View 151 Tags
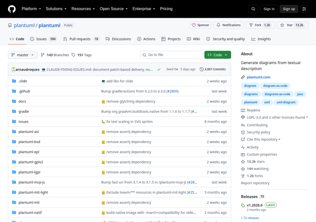The image size is (316, 222). [81, 55]
